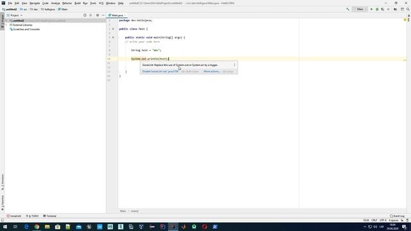Click CRLF line separator in status bar
Viewport: 411px width, 231px height.
click(374, 220)
